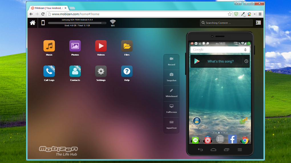
Task: Tap the Chrome app on phone
Action: [245, 140]
